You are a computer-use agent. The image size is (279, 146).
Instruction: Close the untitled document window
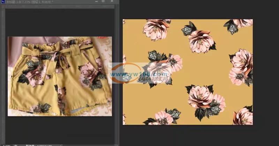point(111,1)
